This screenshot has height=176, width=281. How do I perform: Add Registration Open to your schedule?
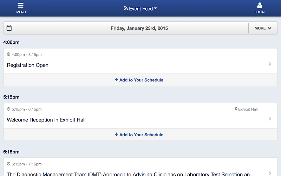click(139, 80)
